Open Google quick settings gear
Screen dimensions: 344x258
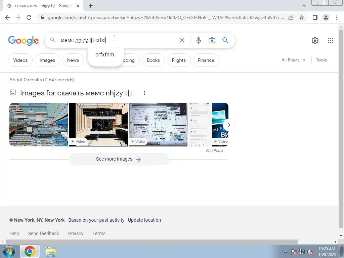[315, 41]
